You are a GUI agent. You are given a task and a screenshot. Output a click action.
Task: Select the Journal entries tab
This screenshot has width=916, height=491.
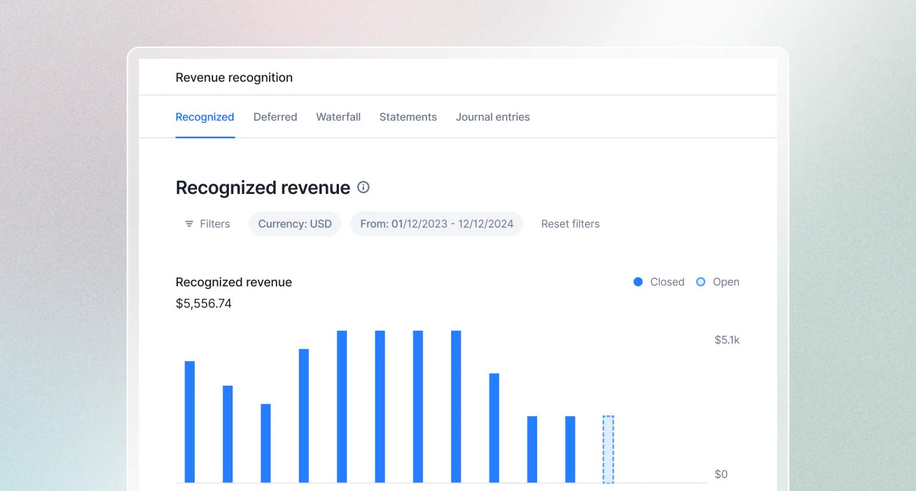click(x=493, y=117)
